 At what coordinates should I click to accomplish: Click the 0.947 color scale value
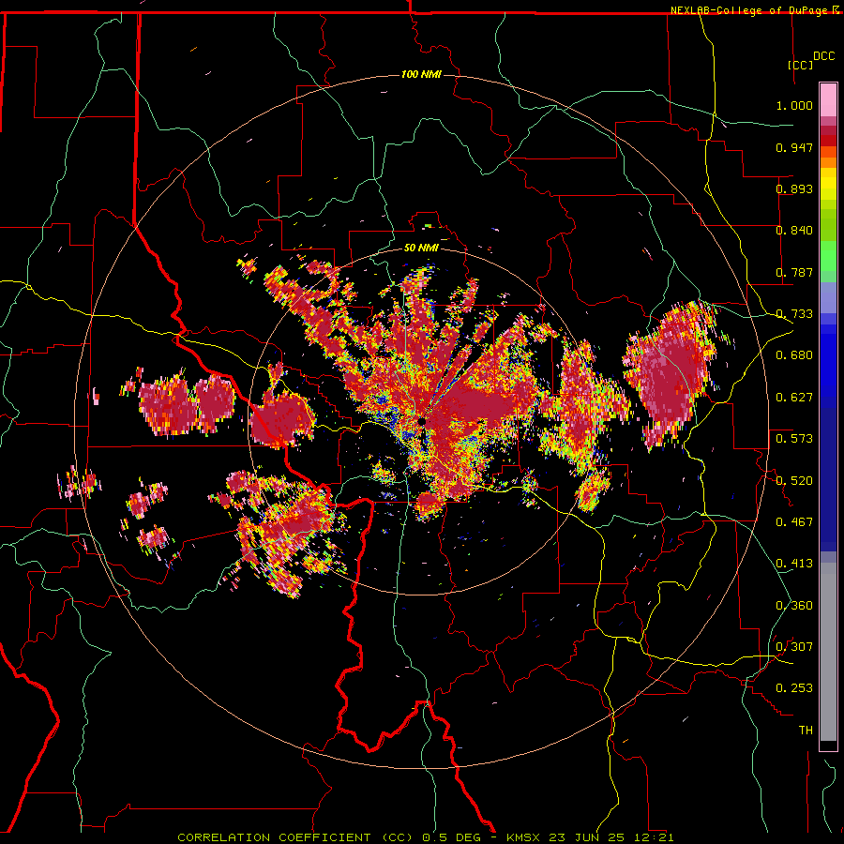click(x=794, y=147)
